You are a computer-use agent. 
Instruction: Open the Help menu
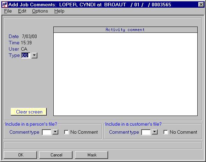point(59,11)
